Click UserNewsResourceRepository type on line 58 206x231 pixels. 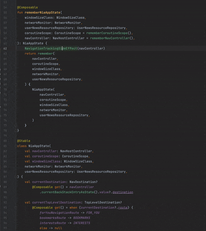(x=101, y=28)
